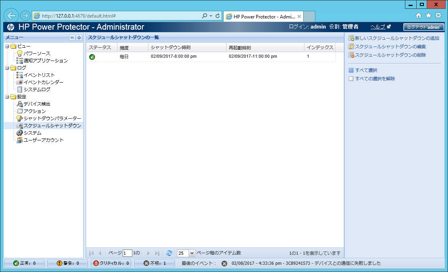Go to previous page of the list
This screenshot has height=272, width=448.
pyautogui.click(x=100, y=253)
